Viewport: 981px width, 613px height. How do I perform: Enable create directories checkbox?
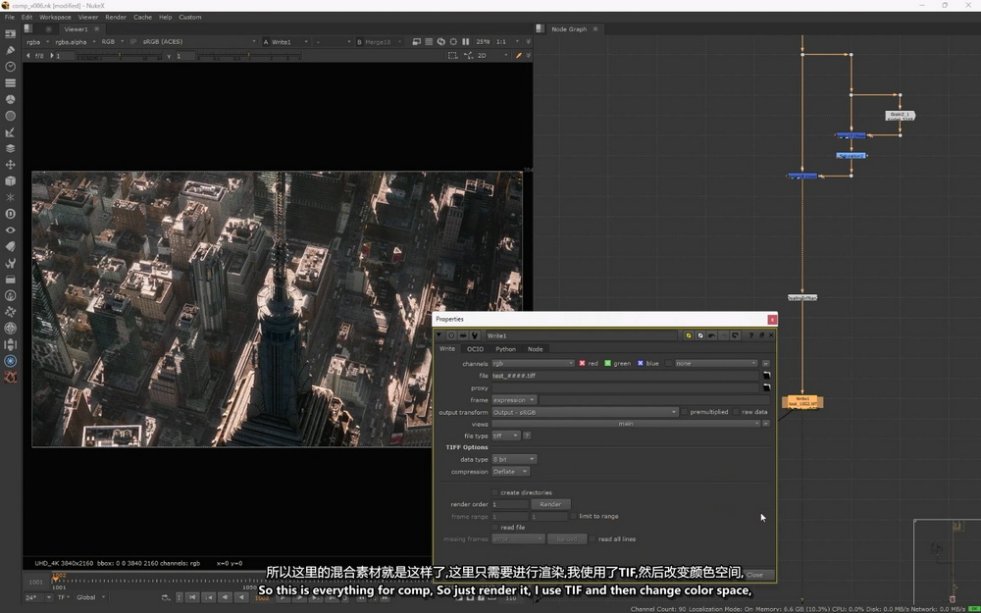click(x=495, y=492)
